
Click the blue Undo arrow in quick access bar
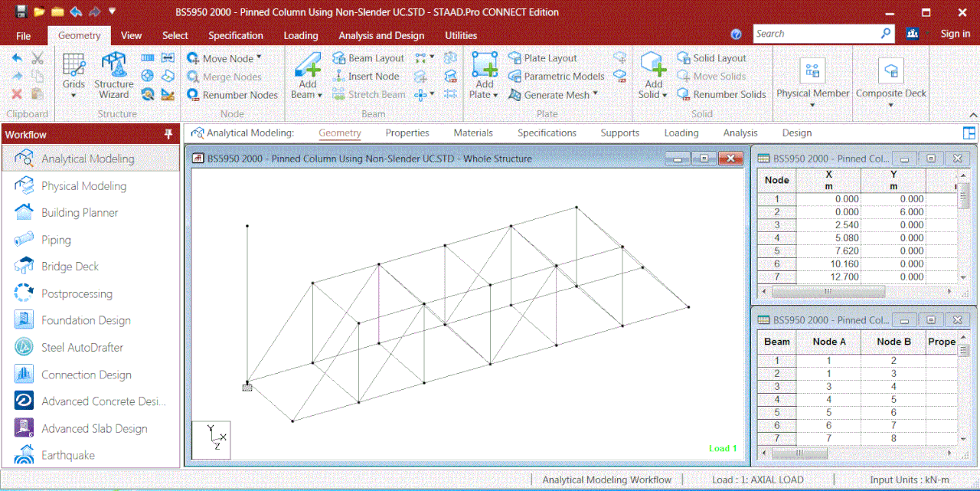(x=76, y=11)
